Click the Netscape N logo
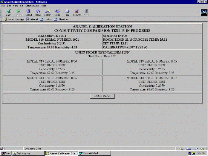208x156 pixels. 204,12
